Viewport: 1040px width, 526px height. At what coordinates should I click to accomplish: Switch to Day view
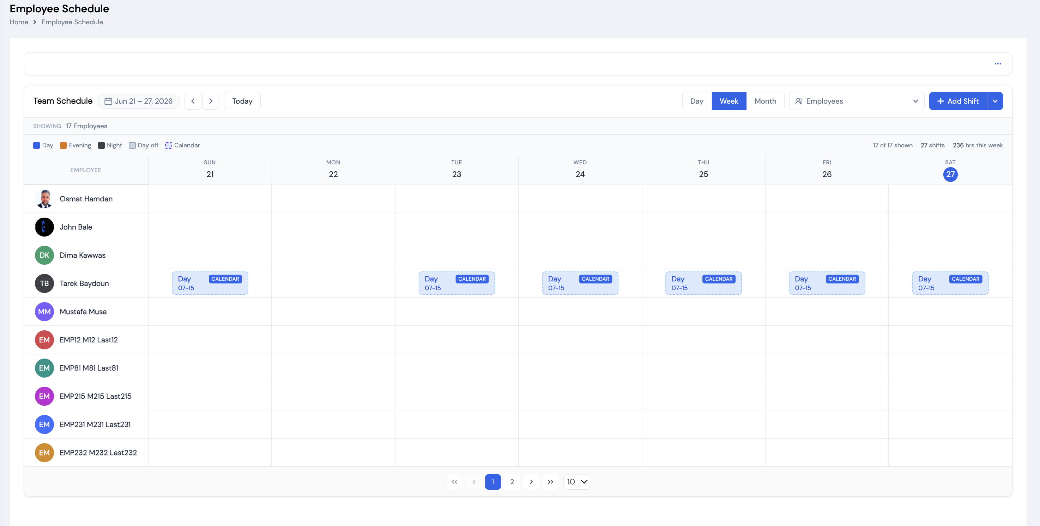pyautogui.click(x=697, y=101)
